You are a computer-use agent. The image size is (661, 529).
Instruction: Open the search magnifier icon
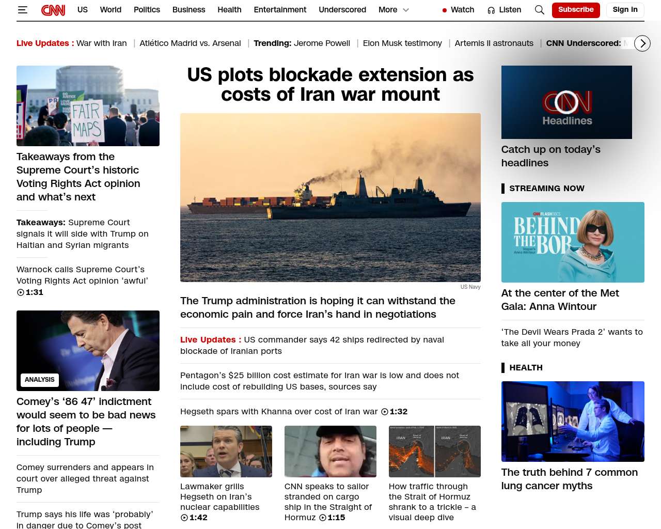pos(540,10)
